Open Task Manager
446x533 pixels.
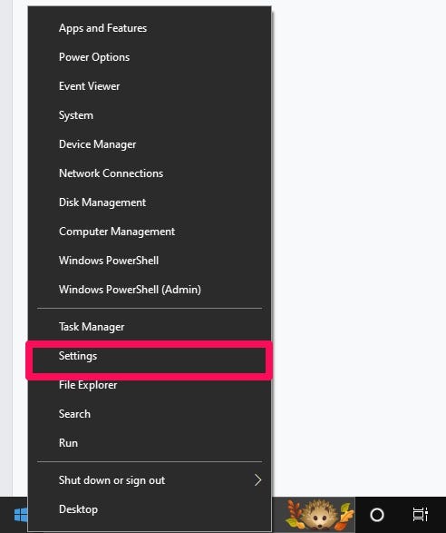point(150,327)
